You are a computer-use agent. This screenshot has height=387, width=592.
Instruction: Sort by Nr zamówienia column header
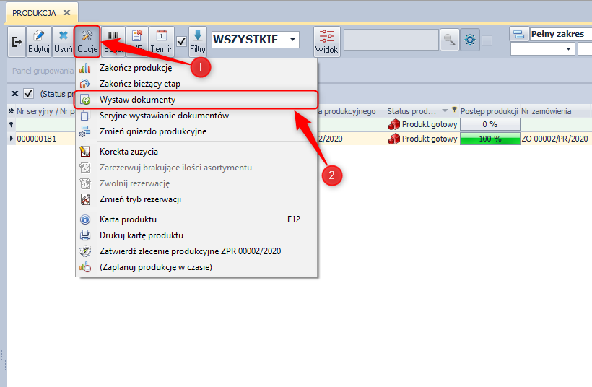(546, 111)
